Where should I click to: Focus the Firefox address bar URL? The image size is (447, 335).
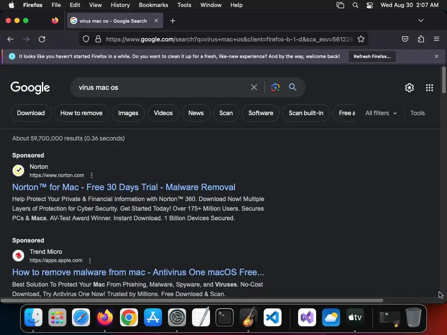click(x=229, y=39)
